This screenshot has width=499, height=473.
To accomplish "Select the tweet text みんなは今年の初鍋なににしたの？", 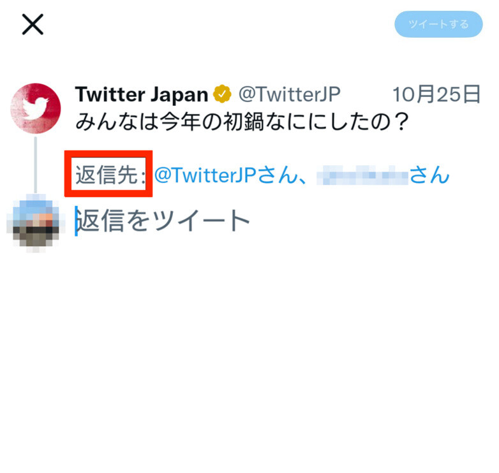I will 242,122.
